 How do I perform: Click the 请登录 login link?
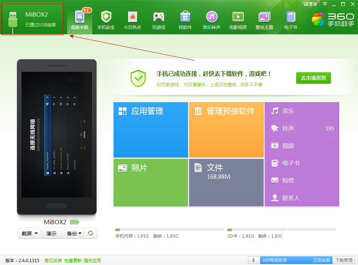pos(311,4)
